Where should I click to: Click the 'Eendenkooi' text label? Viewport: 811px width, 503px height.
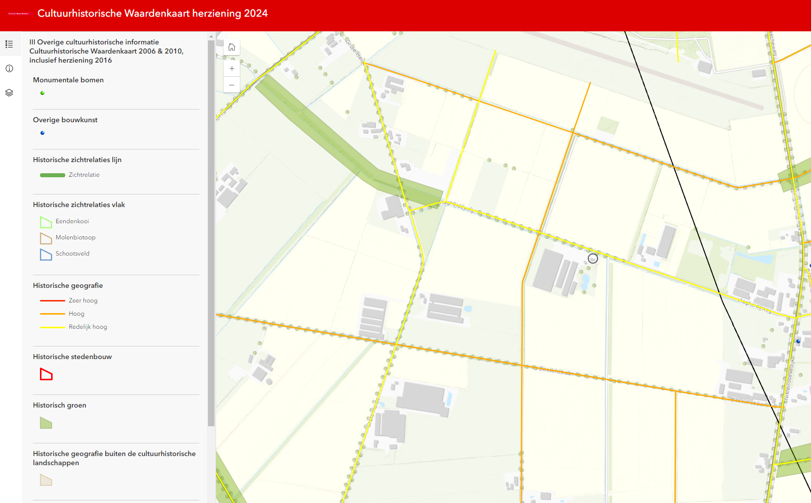coord(72,221)
